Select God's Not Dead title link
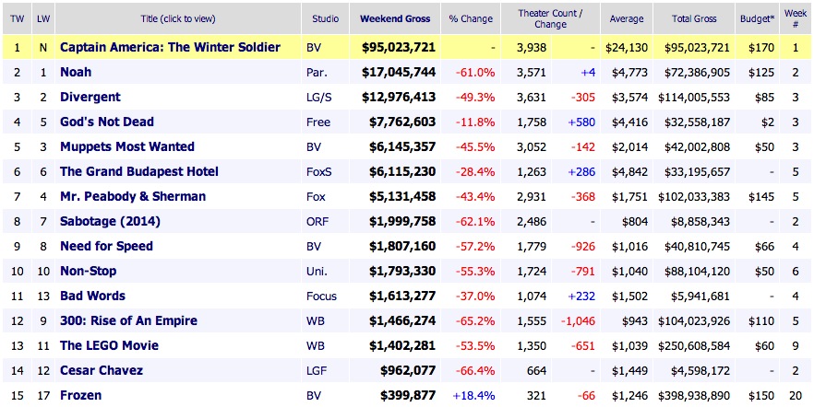 107,122
